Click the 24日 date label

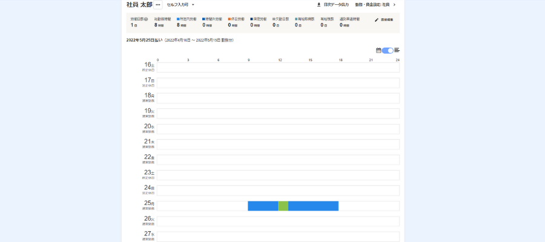[148, 188]
